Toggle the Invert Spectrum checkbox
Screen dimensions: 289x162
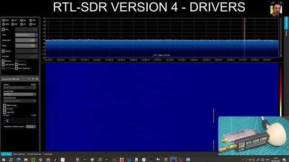pyautogui.click(x=16, y=68)
